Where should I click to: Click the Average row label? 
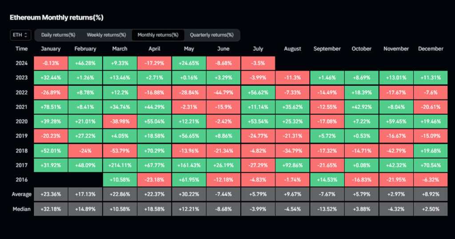coord(21,194)
